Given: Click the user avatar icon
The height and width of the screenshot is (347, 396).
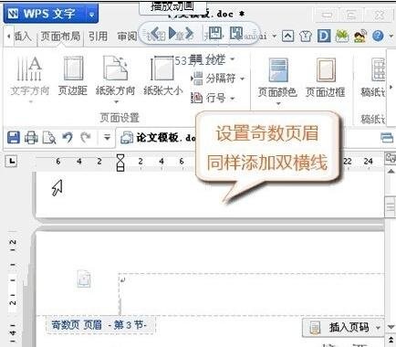Looking at the screenshot, I should (x=360, y=36).
